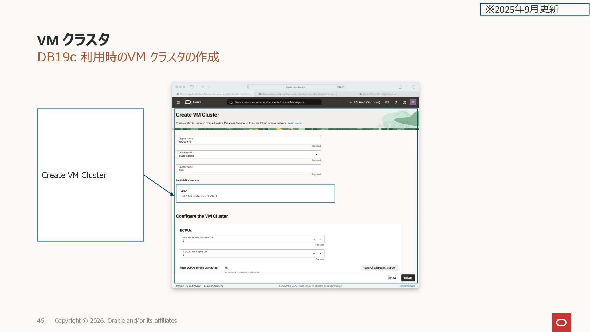This screenshot has width=590, height=332.
Task: Switch to the first Exadata Database Service tab
Action: [x=214, y=94]
